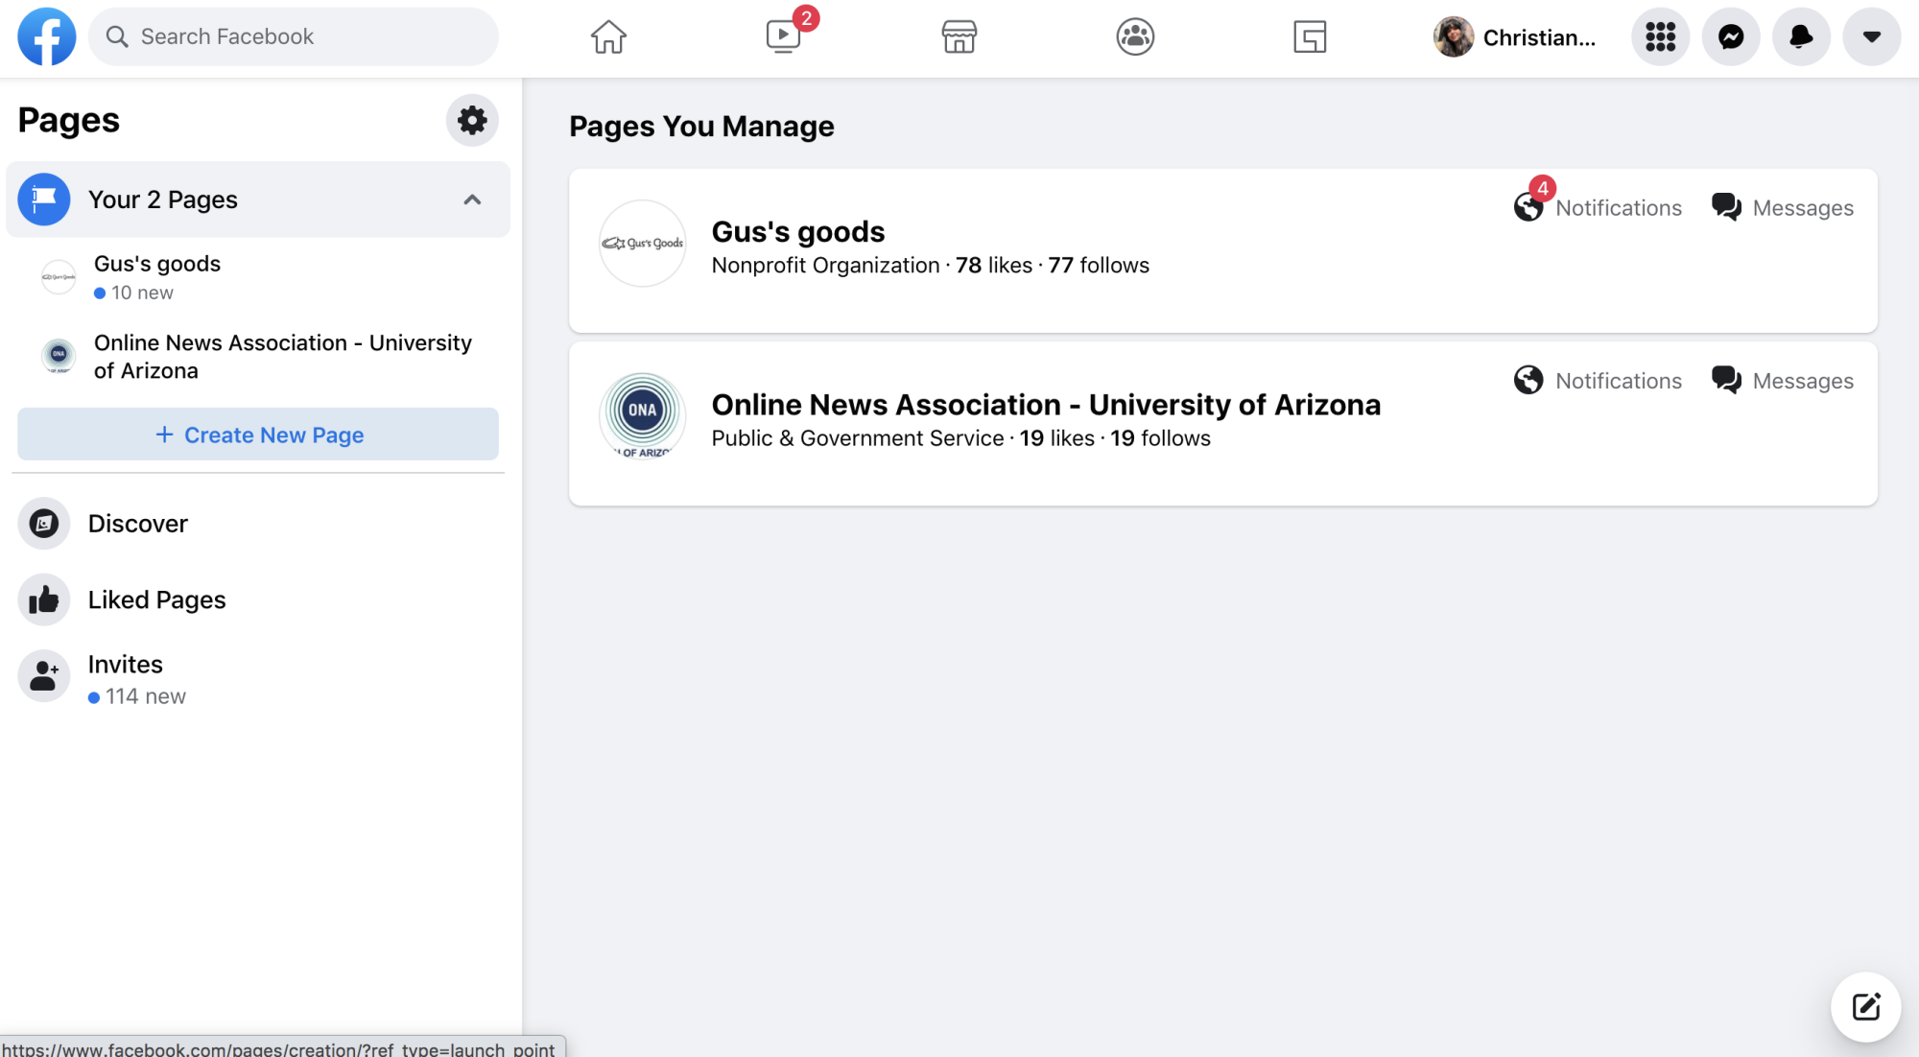Open the Pages feed icon in top bar
Viewport: 1919px width, 1057px height.
(x=1310, y=36)
